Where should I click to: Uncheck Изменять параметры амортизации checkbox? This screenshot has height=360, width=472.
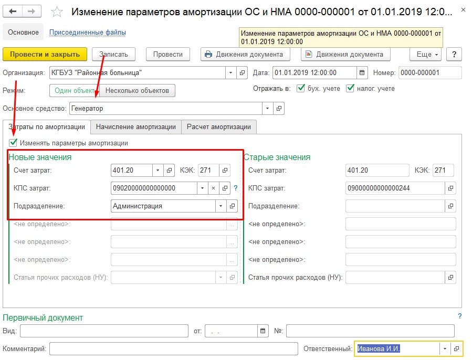[13, 143]
